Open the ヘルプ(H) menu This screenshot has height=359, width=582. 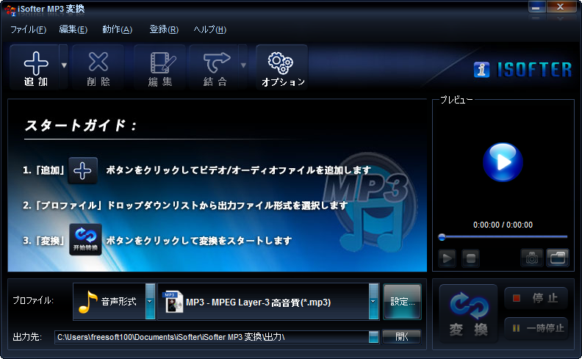[x=209, y=29]
